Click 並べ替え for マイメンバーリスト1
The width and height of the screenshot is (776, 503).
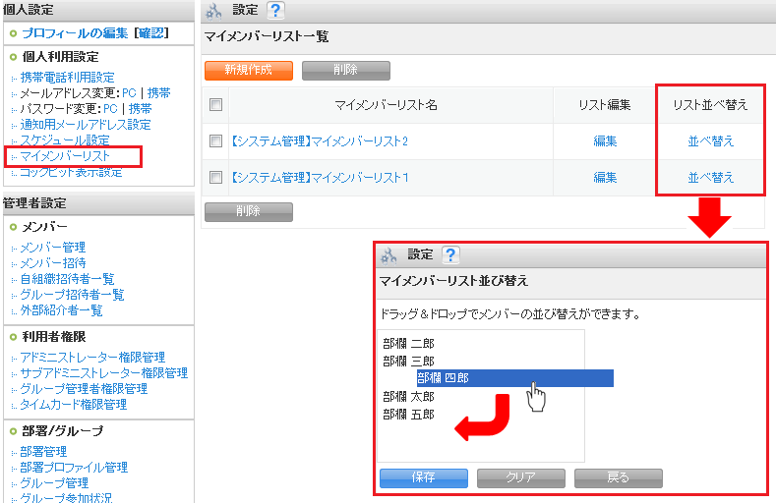[x=710, y=178]
